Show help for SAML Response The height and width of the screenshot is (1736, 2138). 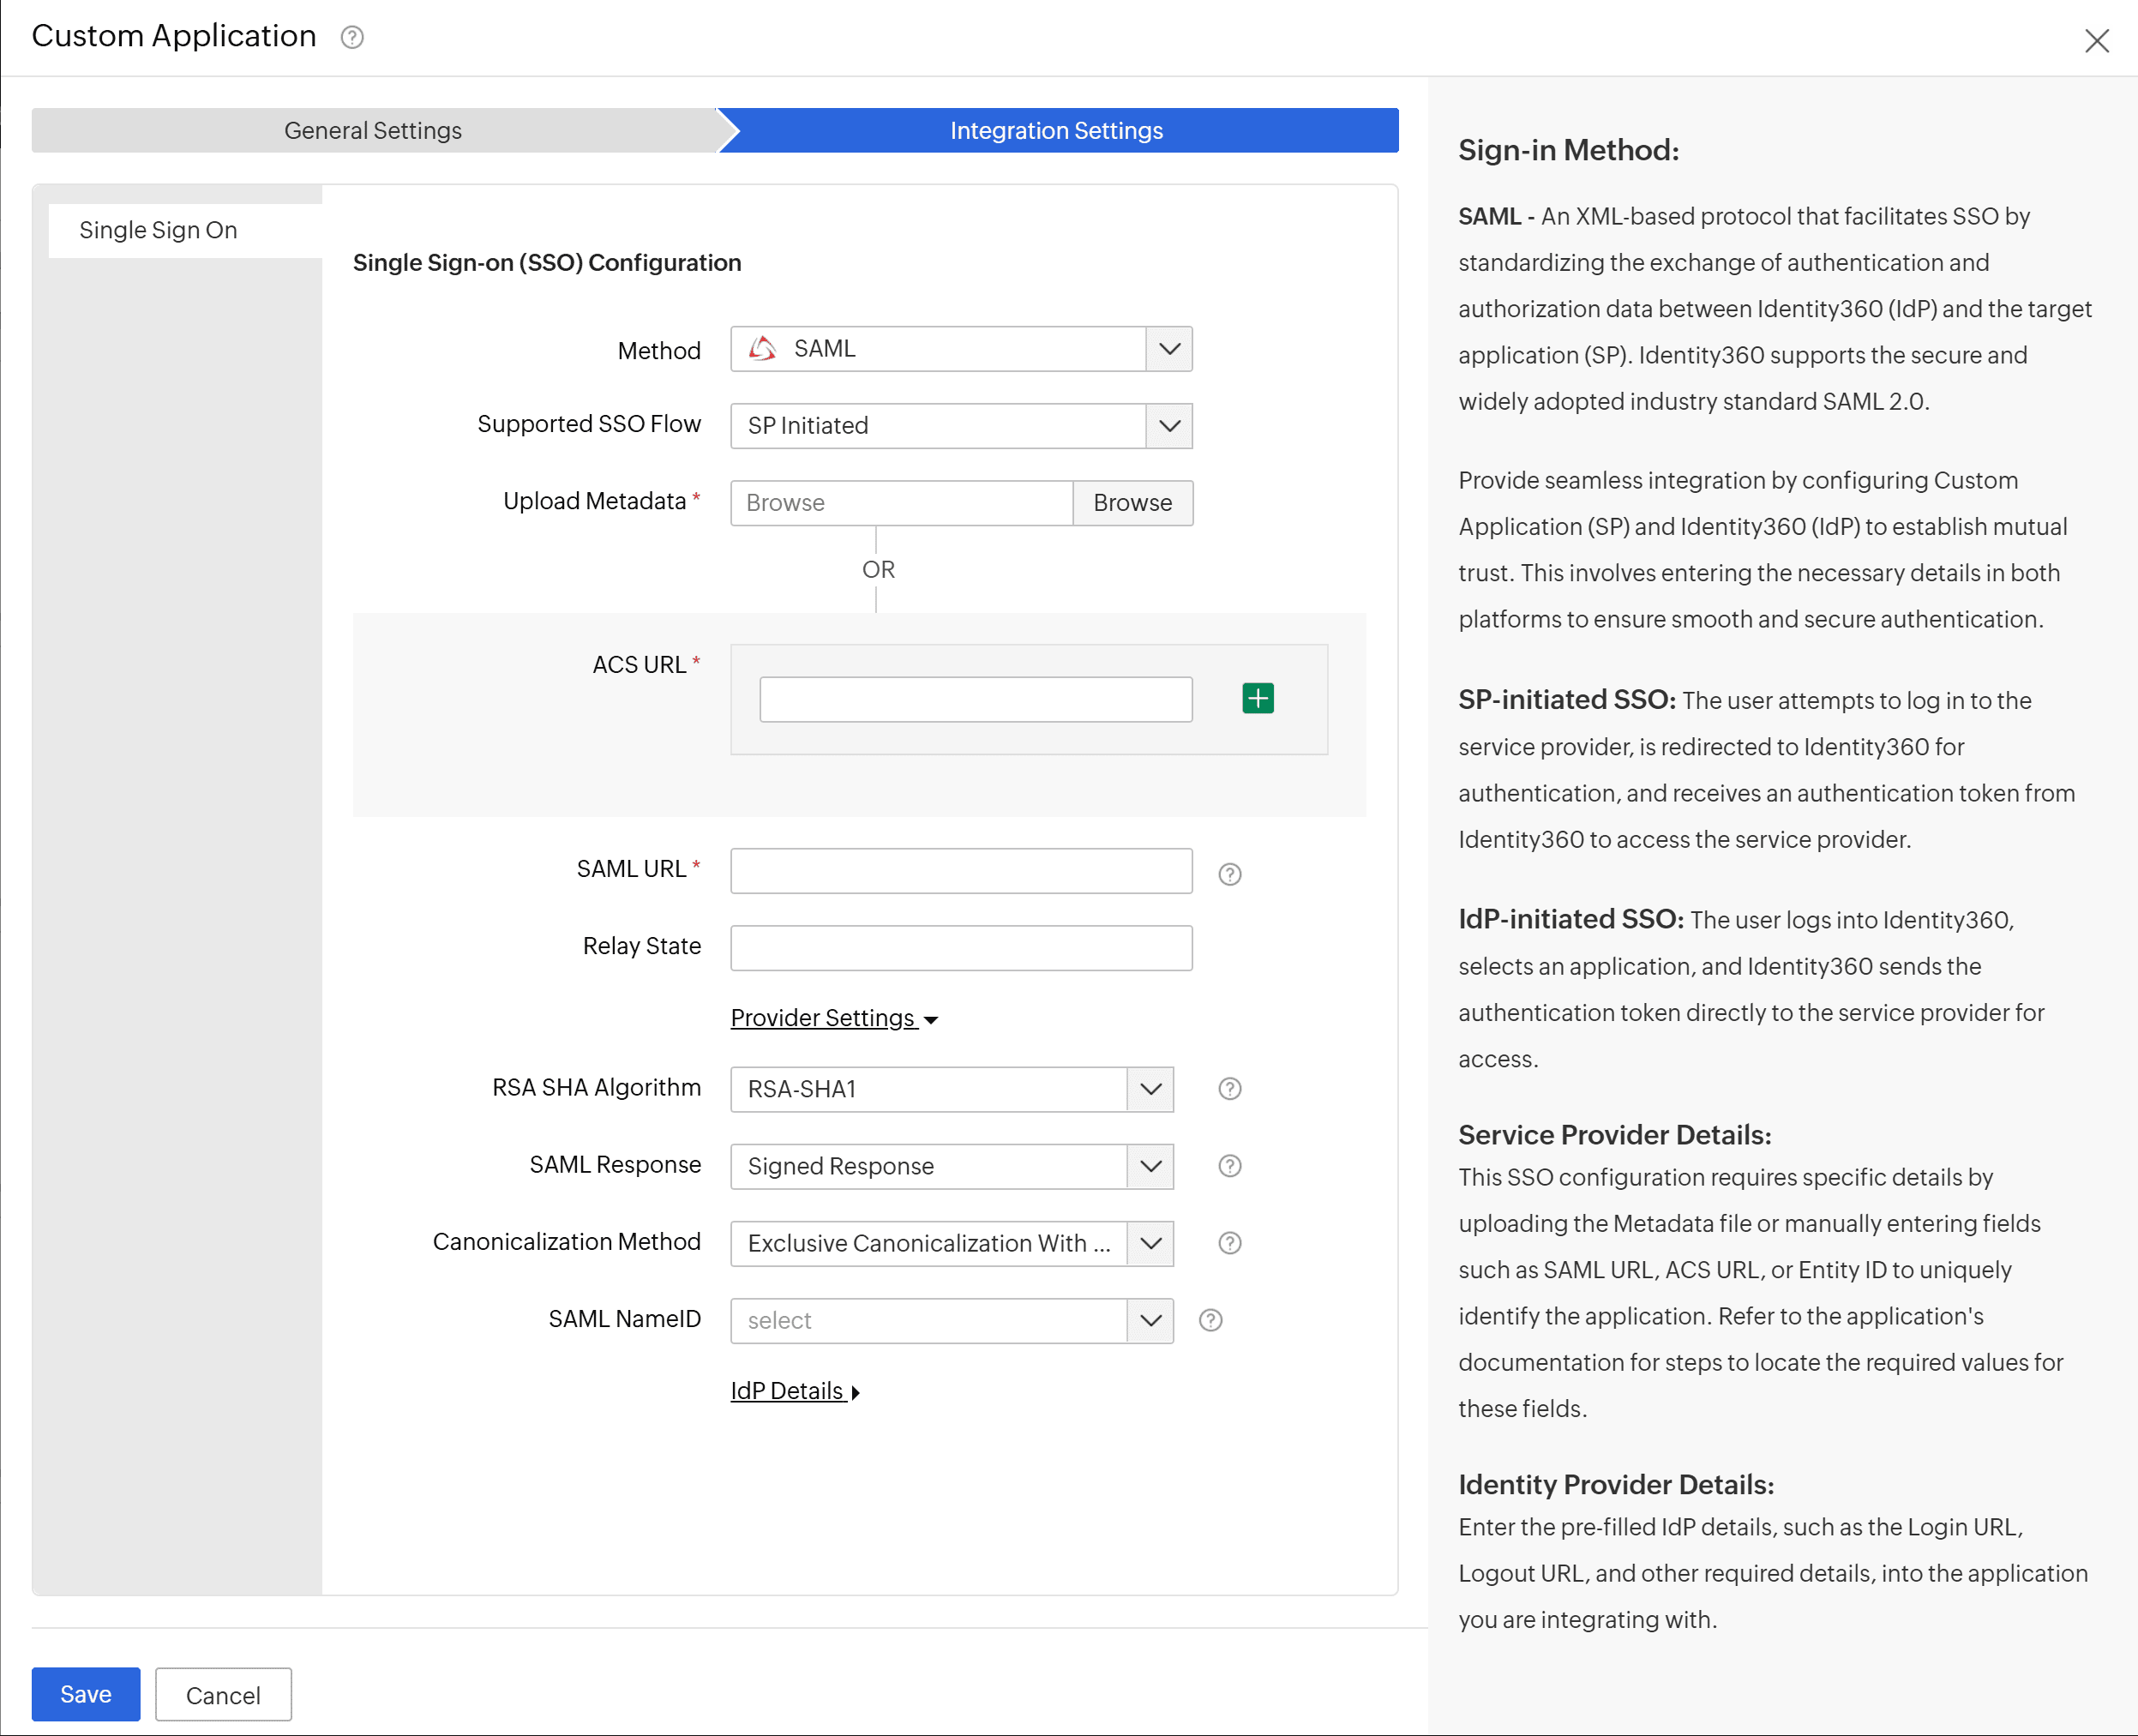tap(1229, 1165)
